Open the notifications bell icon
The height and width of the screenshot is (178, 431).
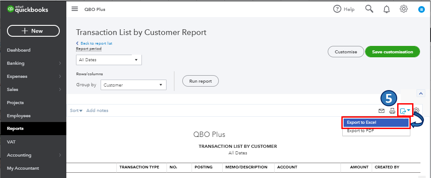click(387, 9)
